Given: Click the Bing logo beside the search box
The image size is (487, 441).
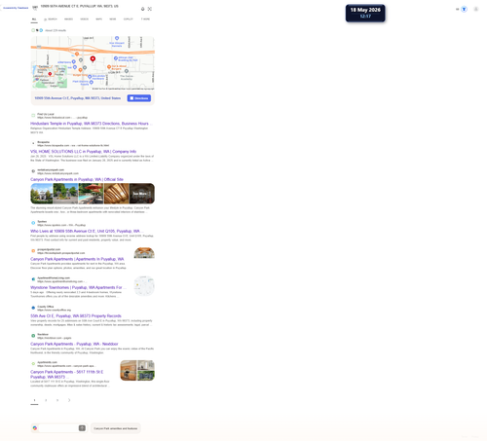Looking at the screenshot, I should point(35,8).
